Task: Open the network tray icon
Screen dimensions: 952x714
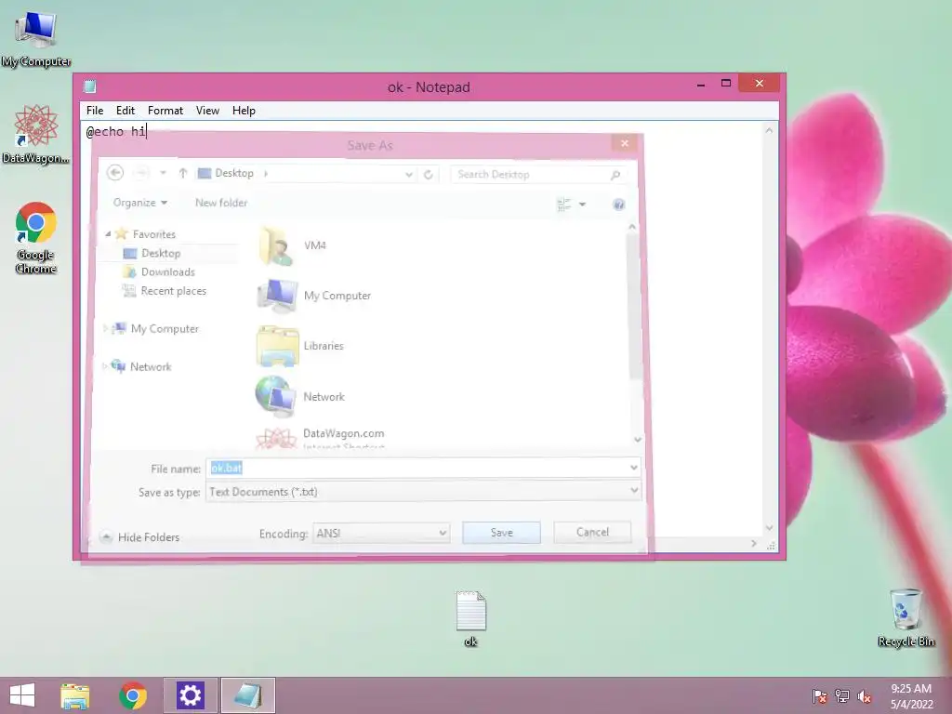Action: pyautogui.click(x=842, y=696)
